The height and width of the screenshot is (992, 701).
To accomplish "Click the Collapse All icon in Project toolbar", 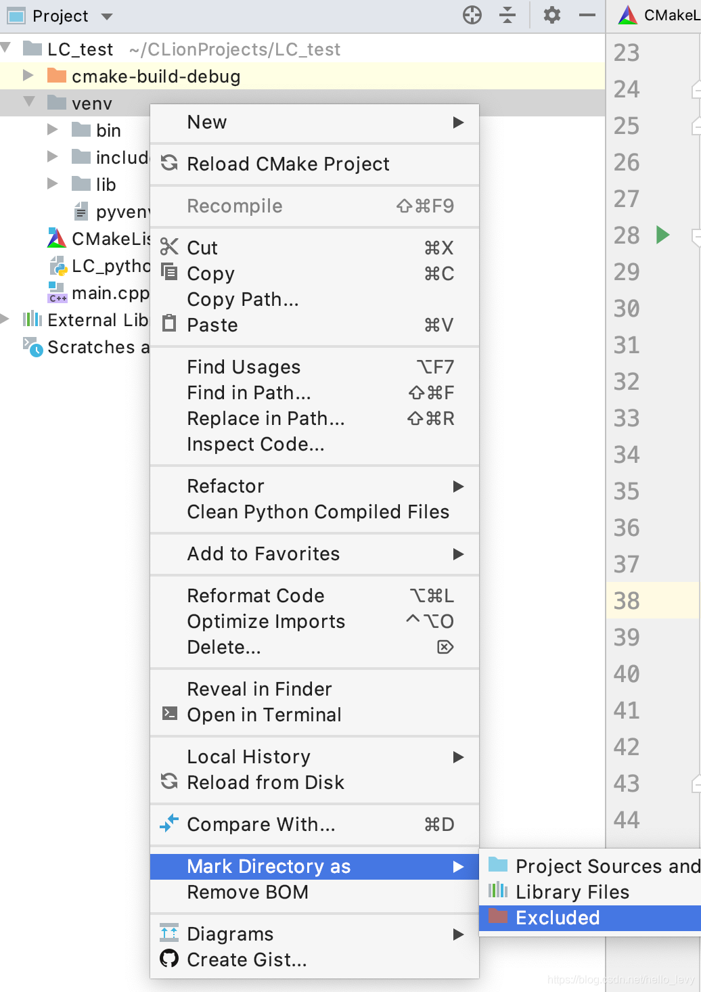I will coord(507,15).
